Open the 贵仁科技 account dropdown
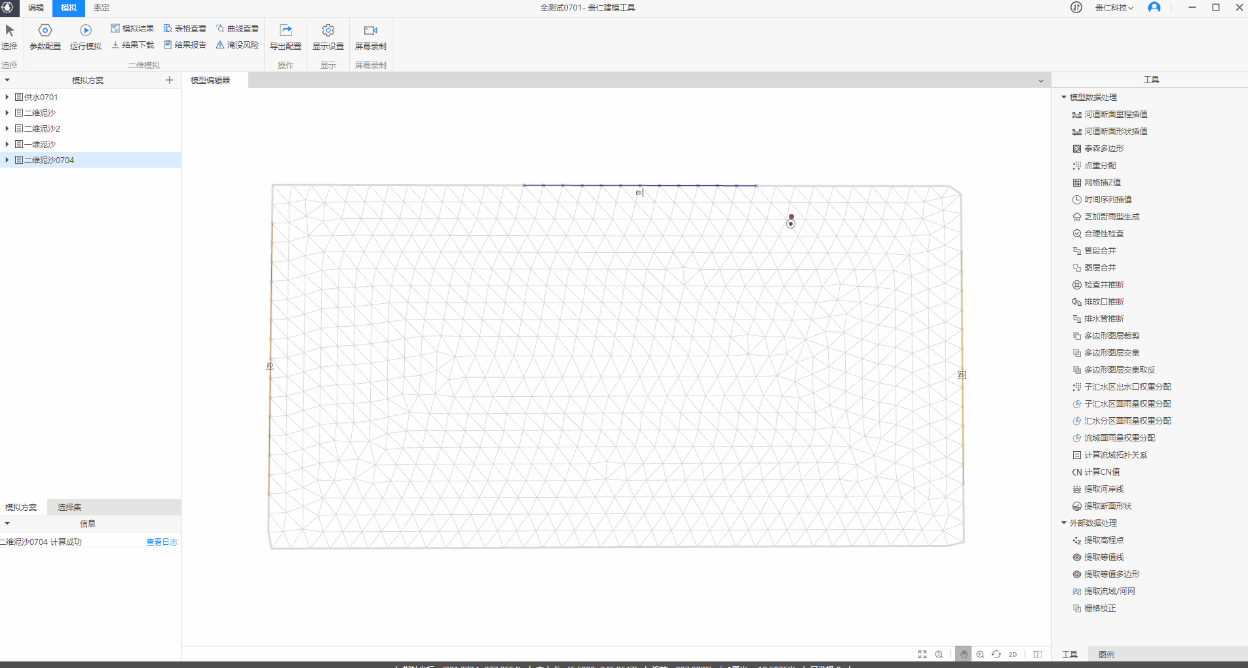 [x=1114, y=8]
